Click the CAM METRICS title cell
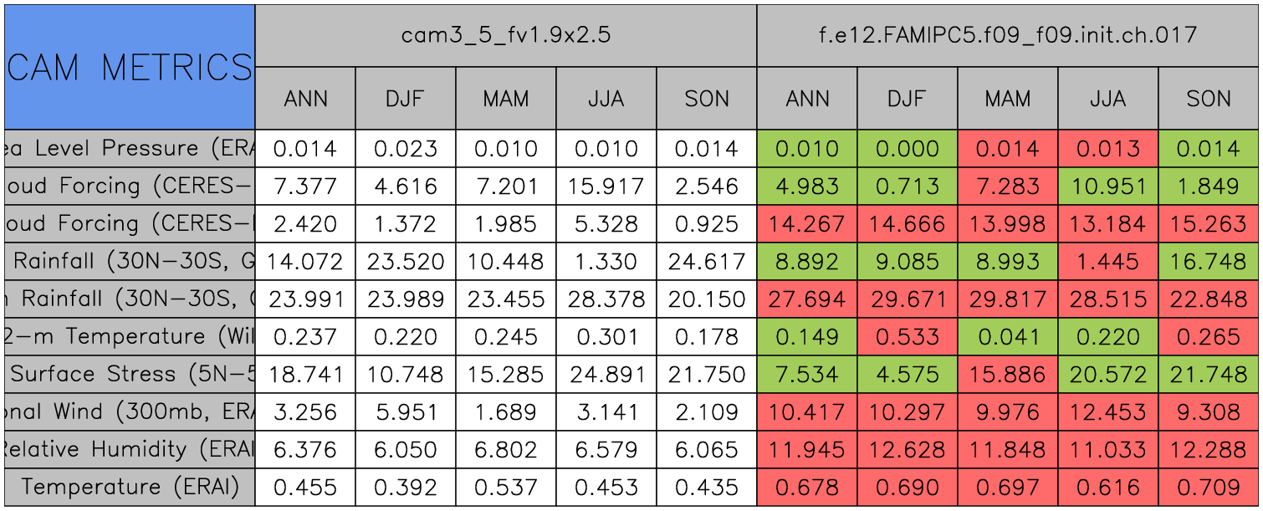Image resolution: width=1263 pixels, height=511 pixels. (x=130, y=67)
